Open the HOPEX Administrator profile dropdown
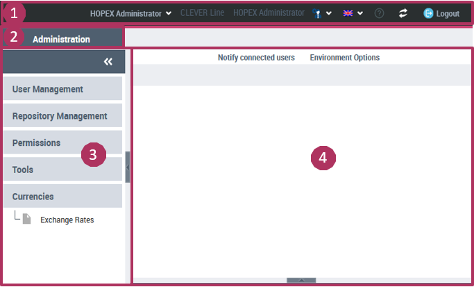Viewport: 474px width, 287px height. 130,13
